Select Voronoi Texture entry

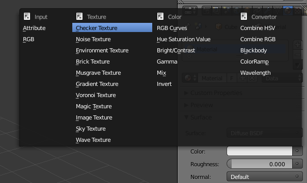tap(96, 95)
